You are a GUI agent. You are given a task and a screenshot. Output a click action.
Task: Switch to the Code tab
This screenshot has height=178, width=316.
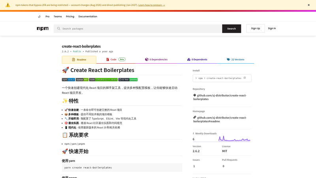116,60
